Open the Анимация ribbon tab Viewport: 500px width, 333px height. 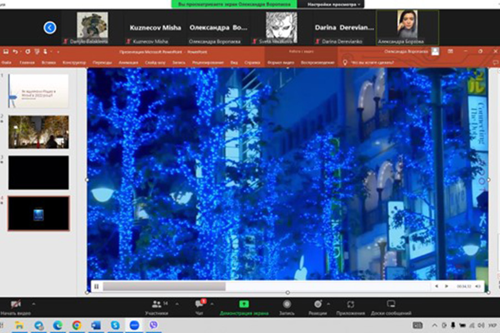click(x=128, y=63)
